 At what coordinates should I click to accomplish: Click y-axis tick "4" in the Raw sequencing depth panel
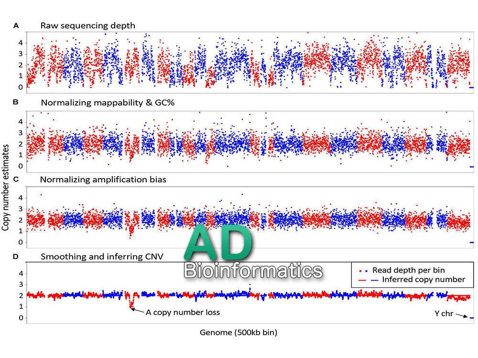21,43
